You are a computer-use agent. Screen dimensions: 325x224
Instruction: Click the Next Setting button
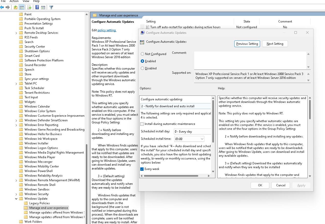[x=275, y=44]
